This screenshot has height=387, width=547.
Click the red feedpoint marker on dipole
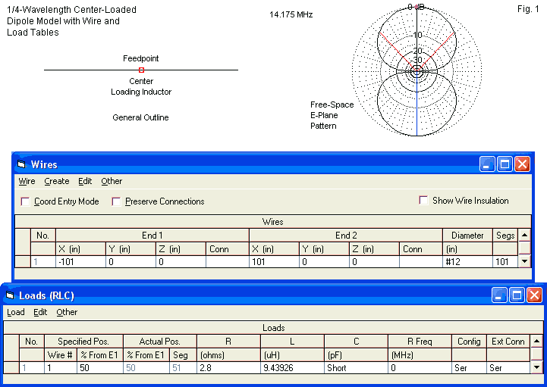141,70
